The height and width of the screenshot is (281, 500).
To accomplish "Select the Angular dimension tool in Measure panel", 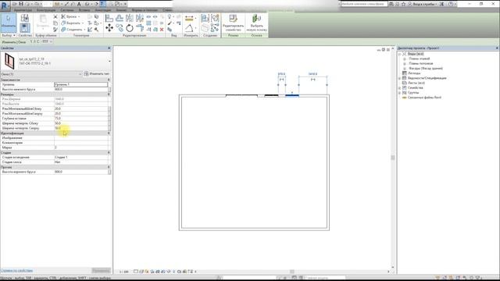I will click(x=189, y=28).
